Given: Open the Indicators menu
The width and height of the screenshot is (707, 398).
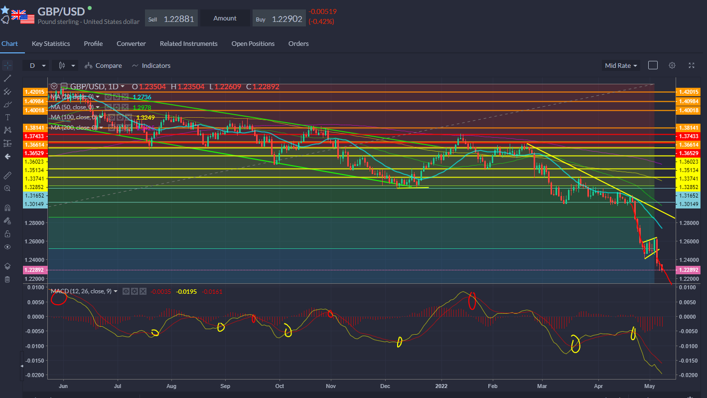Looking at the screenshot, I should click(x=151, y=65).
